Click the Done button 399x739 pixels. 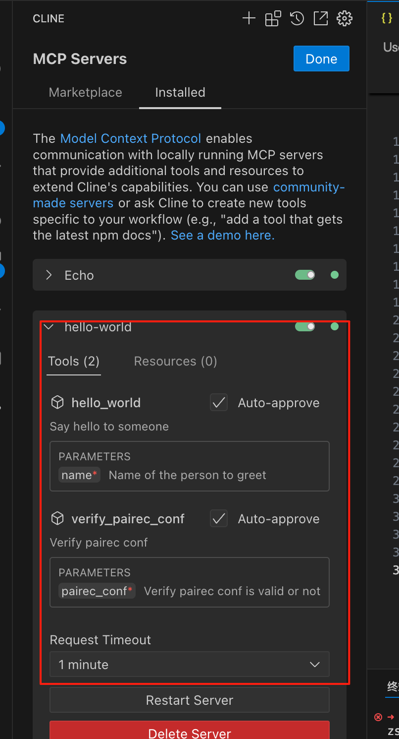pyautogui.click(x=321, y=59)
